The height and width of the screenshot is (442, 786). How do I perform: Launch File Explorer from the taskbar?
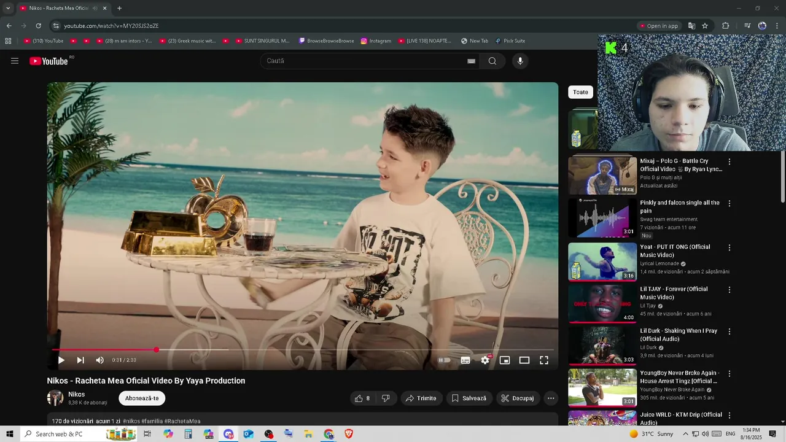308,434
